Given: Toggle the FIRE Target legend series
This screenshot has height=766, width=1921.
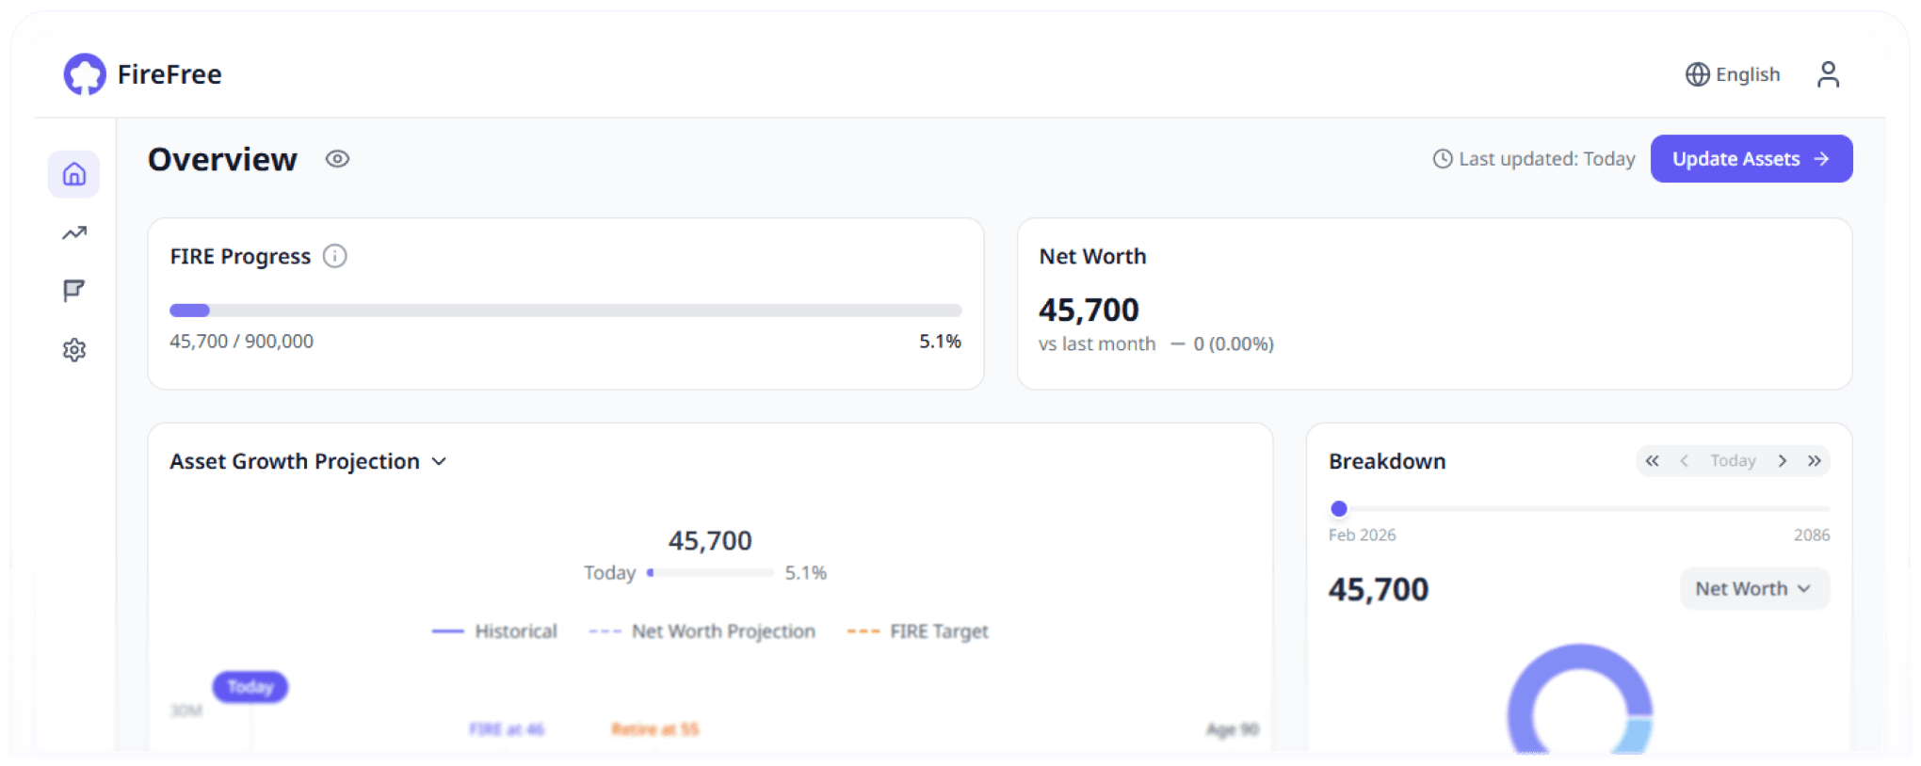Looking at the screenshot, I should pyautogui.click(x=918, y=631).
